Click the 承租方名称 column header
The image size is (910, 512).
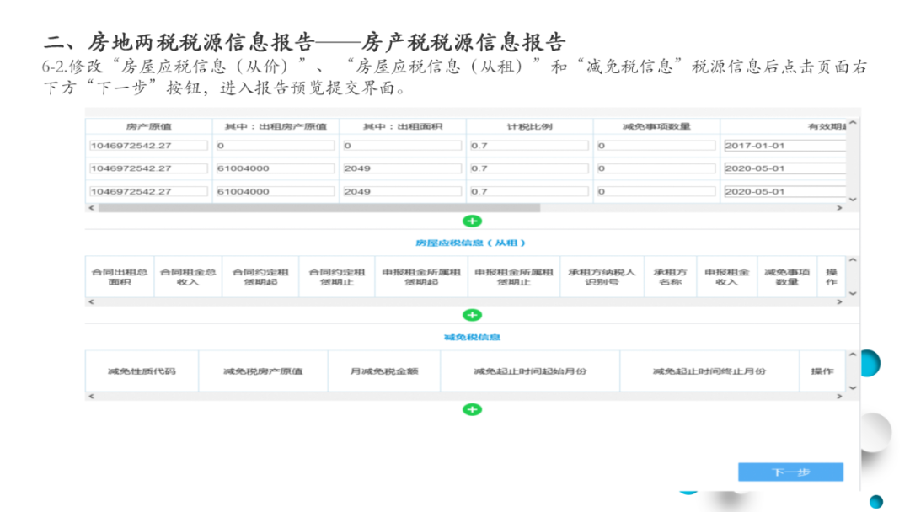(x=671, y=276)
